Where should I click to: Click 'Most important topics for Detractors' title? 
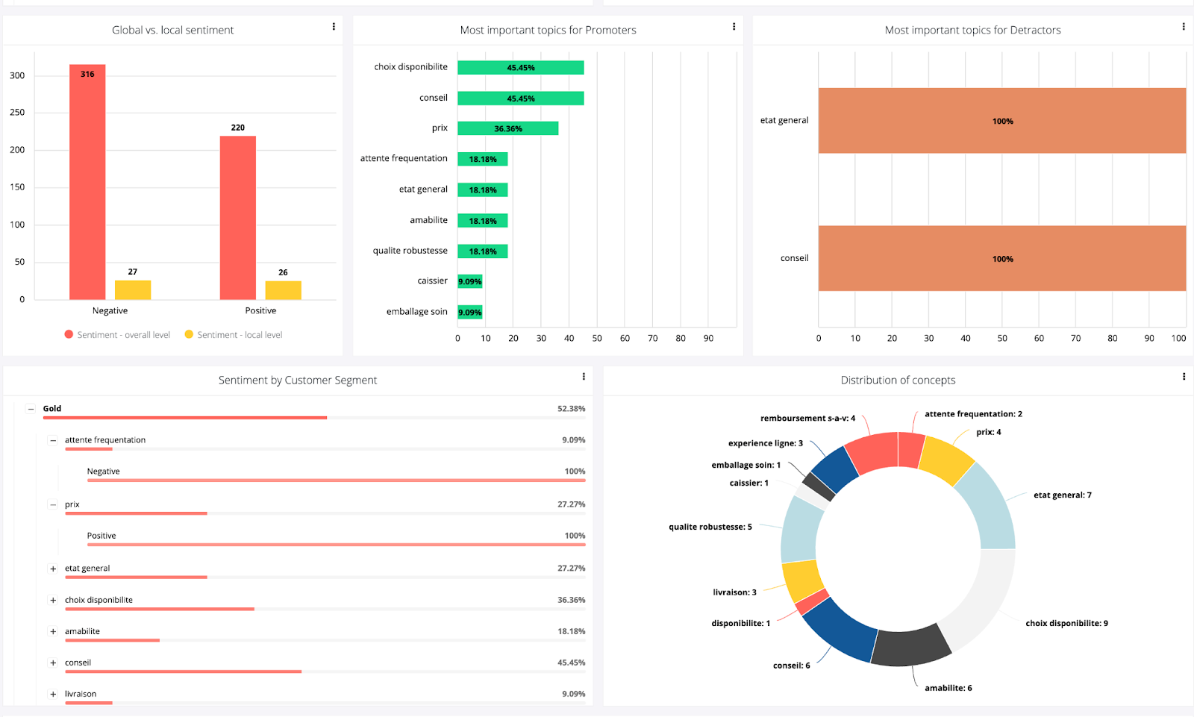(x=973, y=30)
